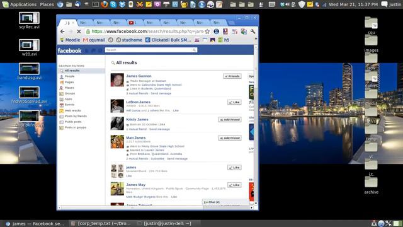
Task: Add Matt James as friend
Action: tap(230, 138)
